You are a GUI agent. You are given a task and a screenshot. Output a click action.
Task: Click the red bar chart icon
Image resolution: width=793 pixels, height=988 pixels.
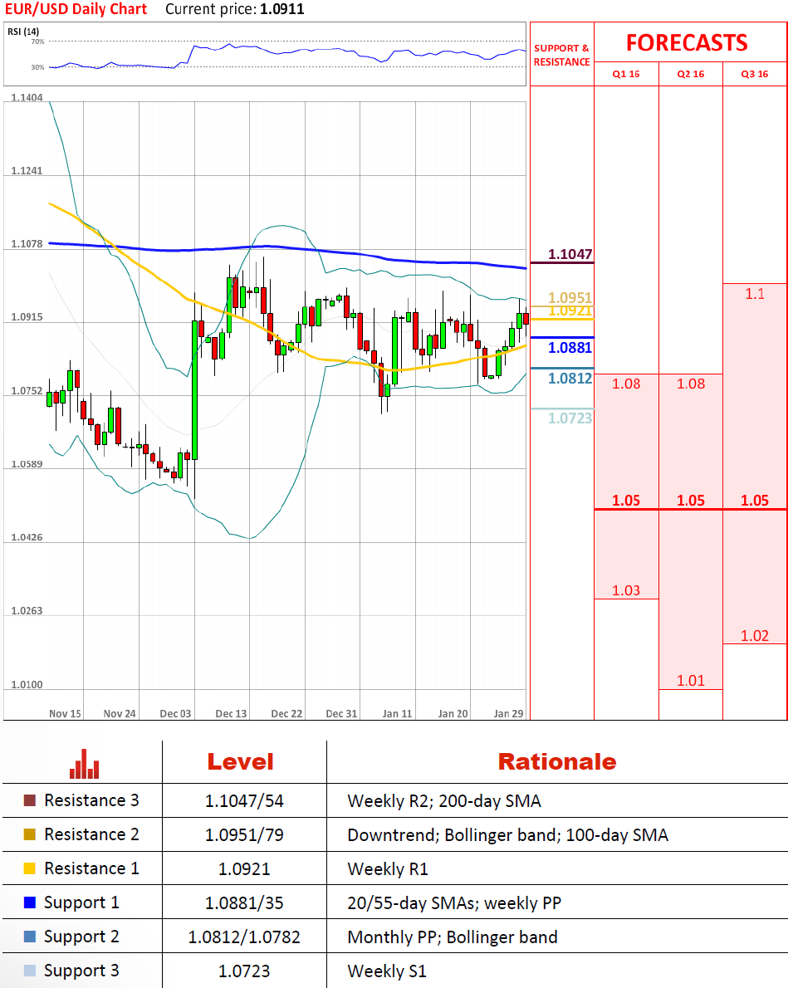tap(84, 764)
